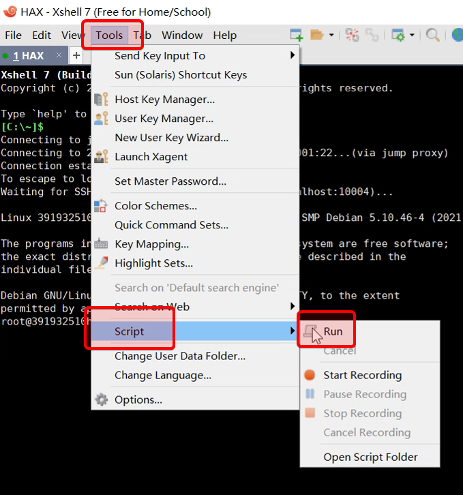Expand the Search on Web submenu
Viewport: 463px width, 495px height.
152,307
